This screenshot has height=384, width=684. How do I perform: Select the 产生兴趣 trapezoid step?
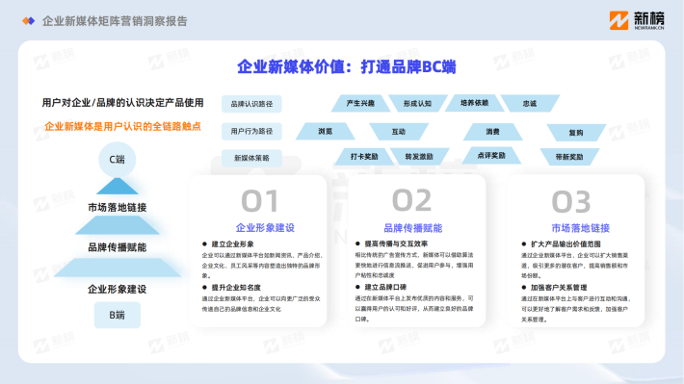point(360,103)
